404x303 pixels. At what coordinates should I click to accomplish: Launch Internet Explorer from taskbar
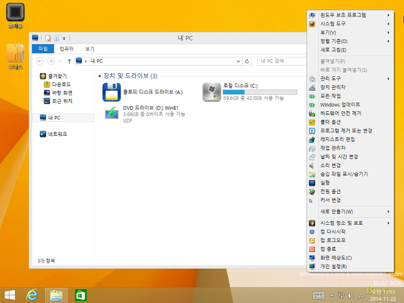32,295
